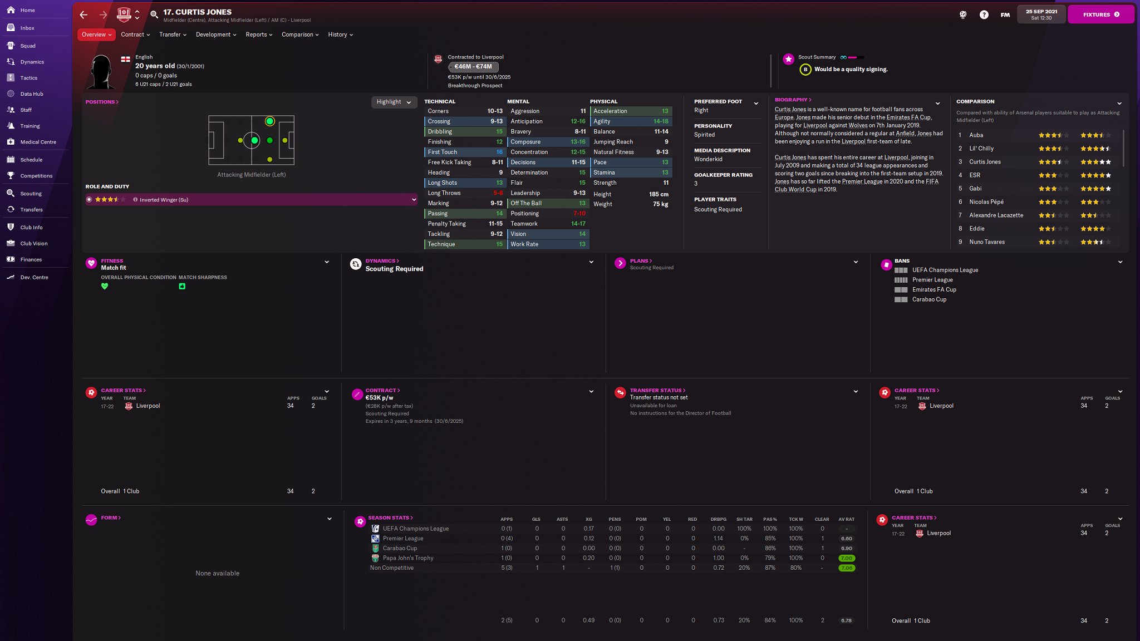Select the Inverted Winger role radio button
1140x641 pixels.
89,200
